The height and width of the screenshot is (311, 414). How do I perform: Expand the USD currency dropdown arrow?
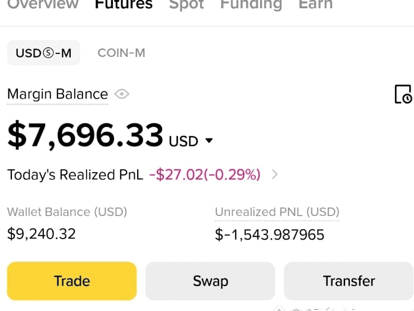(209, 140)
